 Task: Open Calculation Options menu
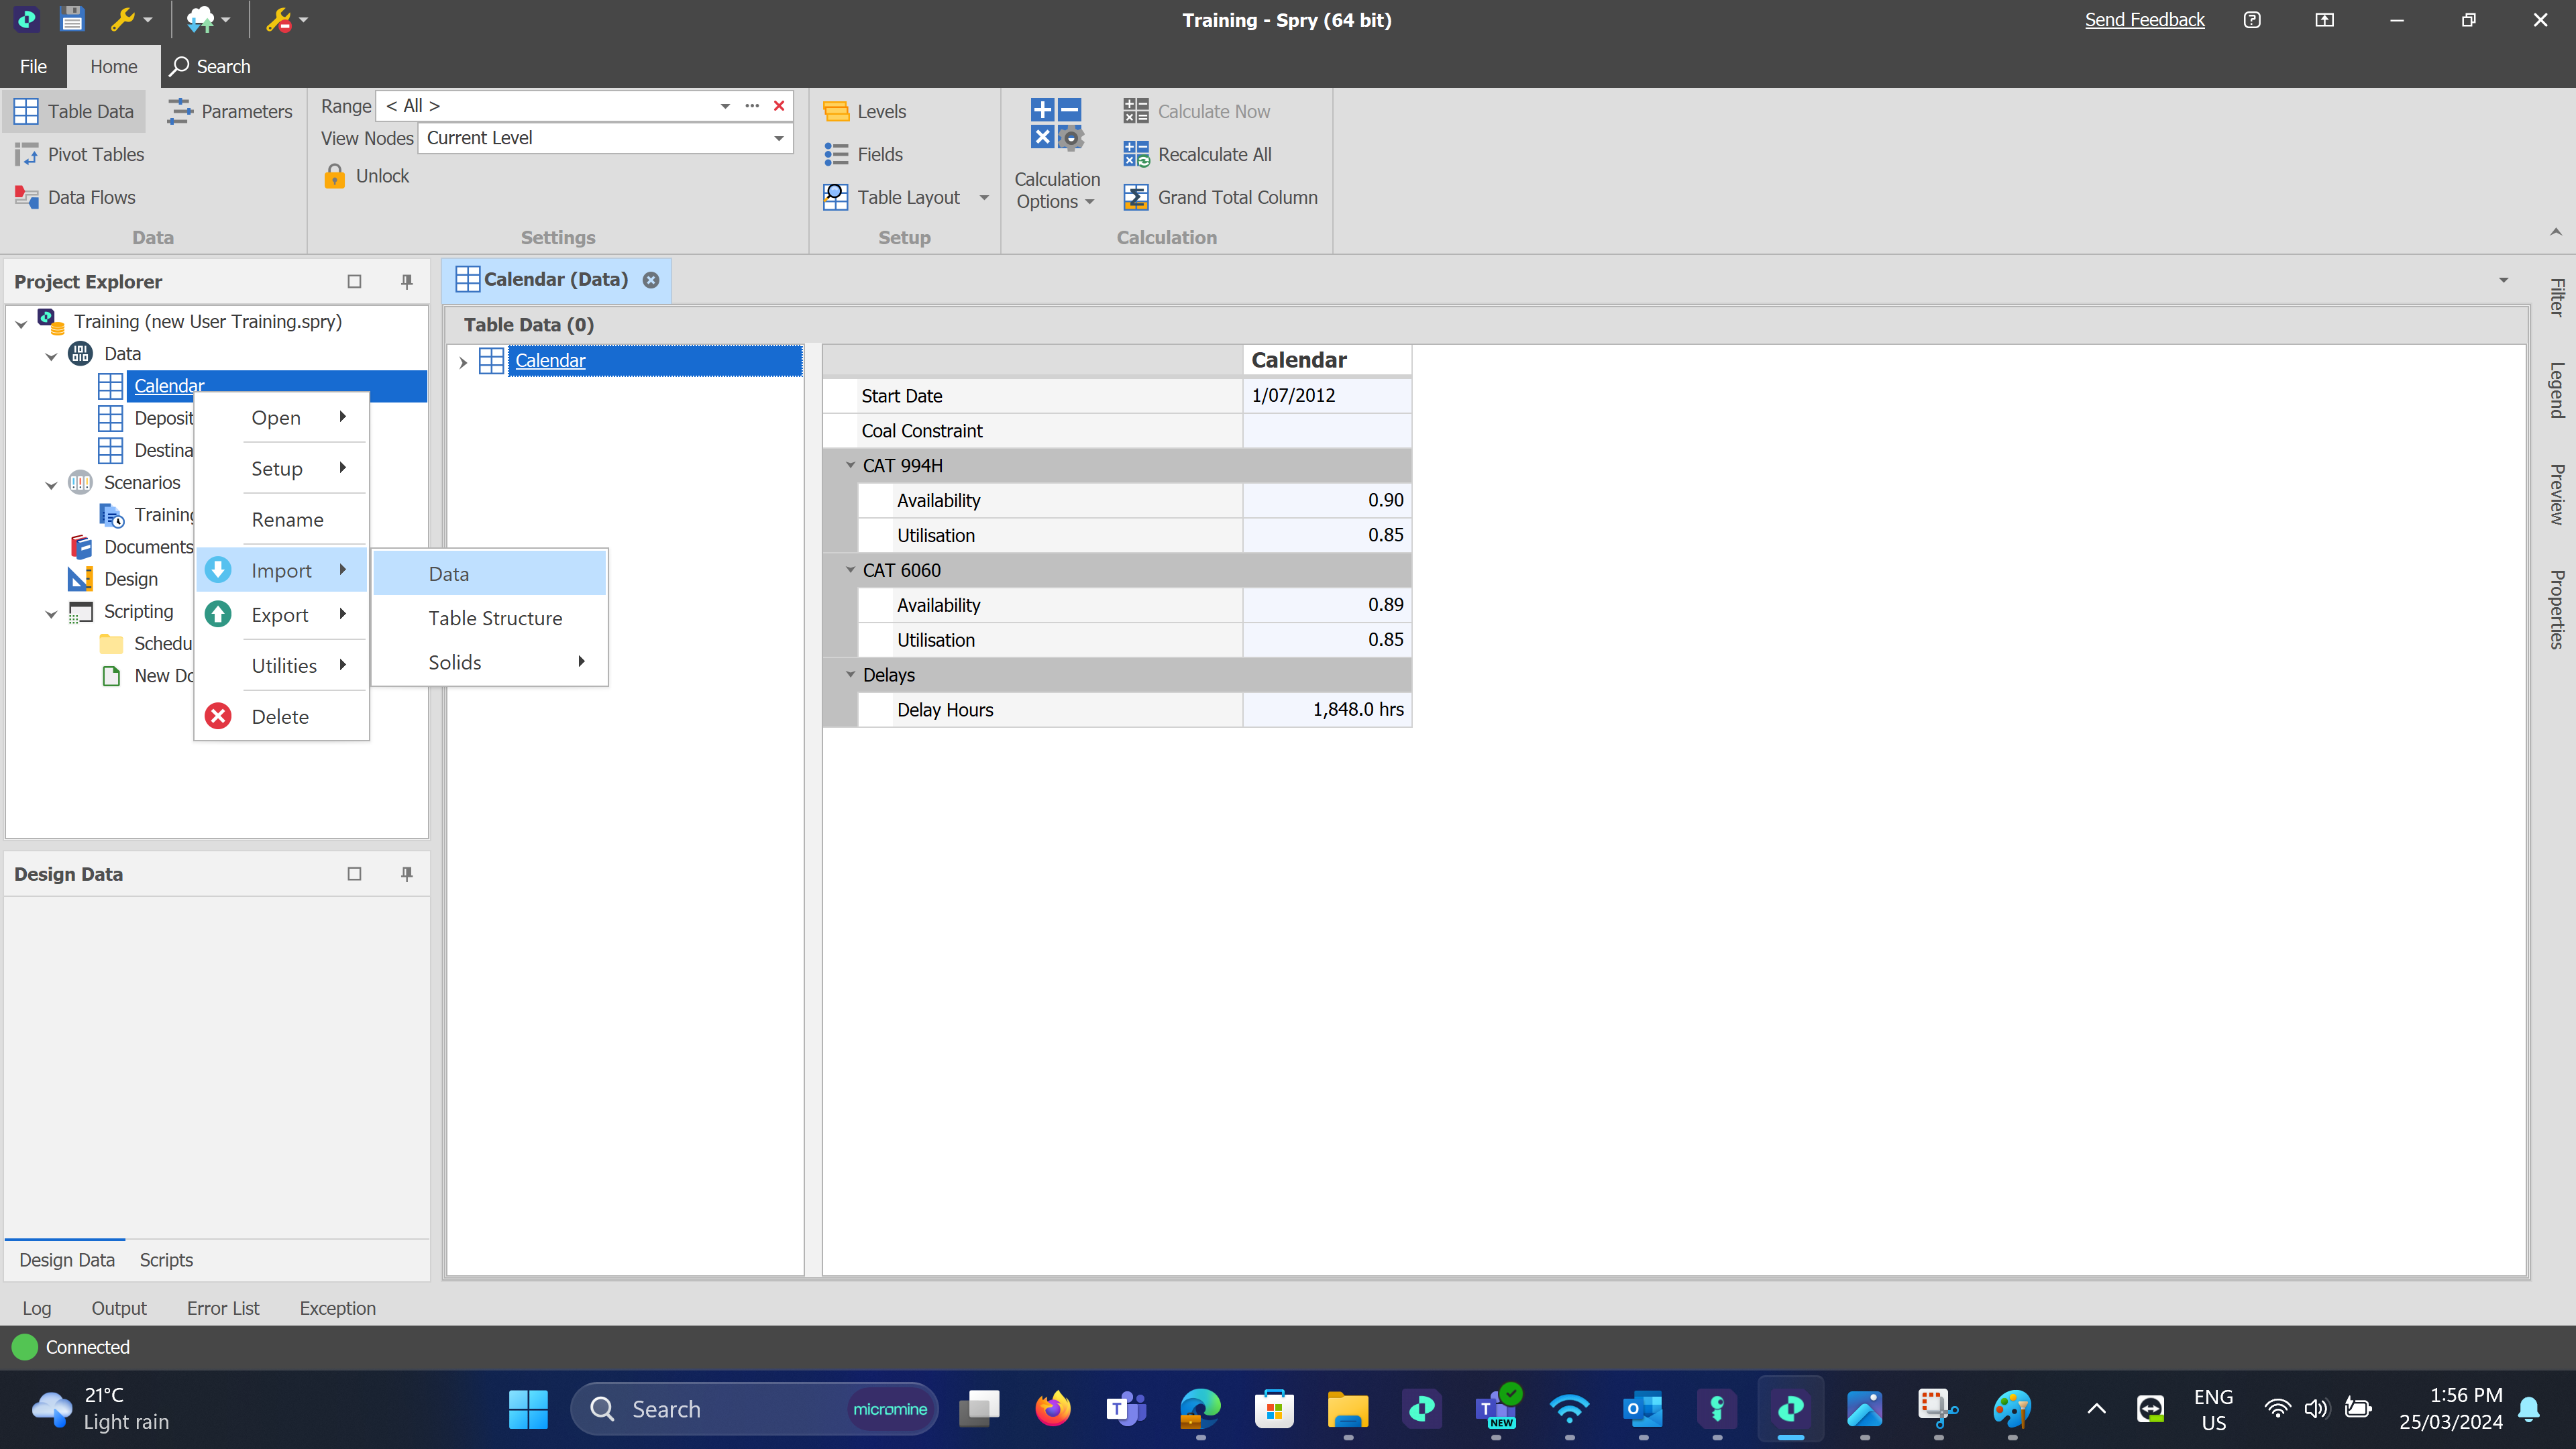1056,190
